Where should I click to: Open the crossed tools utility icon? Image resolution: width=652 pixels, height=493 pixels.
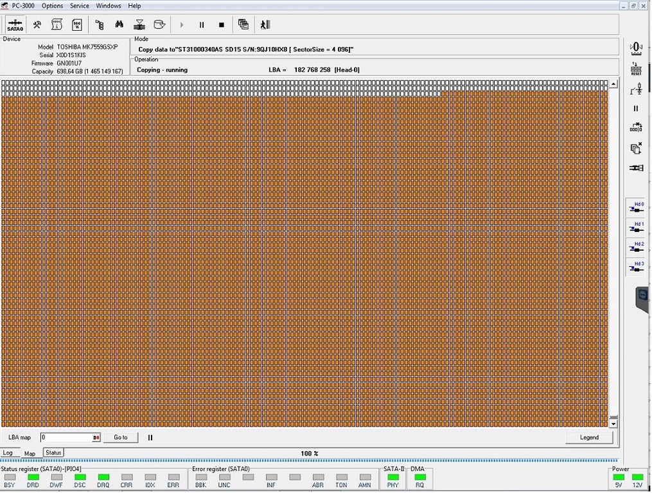(37, 25)
